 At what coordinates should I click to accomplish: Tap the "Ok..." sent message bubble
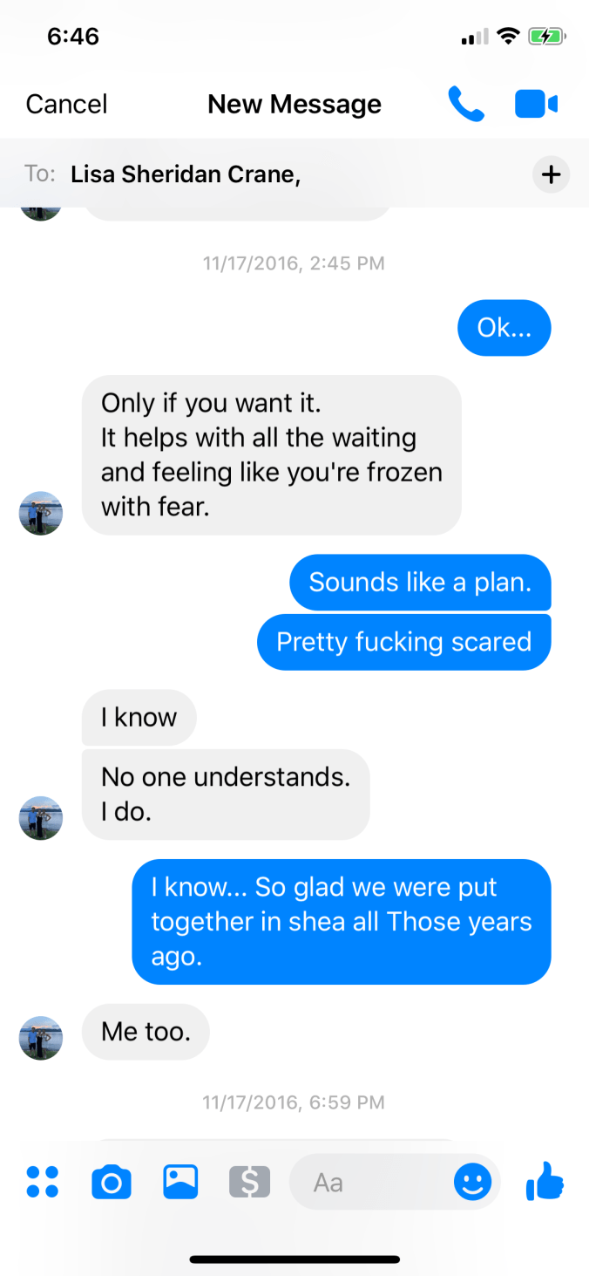[x=504, y=328]
